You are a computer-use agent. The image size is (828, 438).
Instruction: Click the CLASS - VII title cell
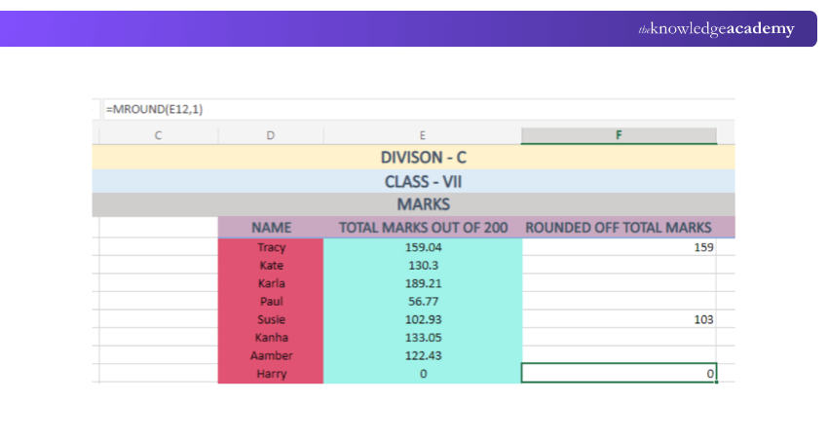(413, 182)
